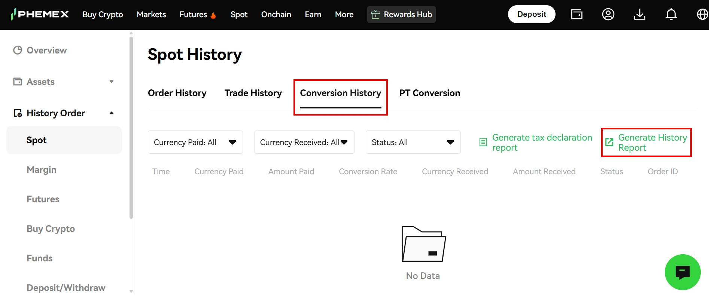709x298 pixels.
Task: Click the download app icon
Action: click(x=640, y=14)
